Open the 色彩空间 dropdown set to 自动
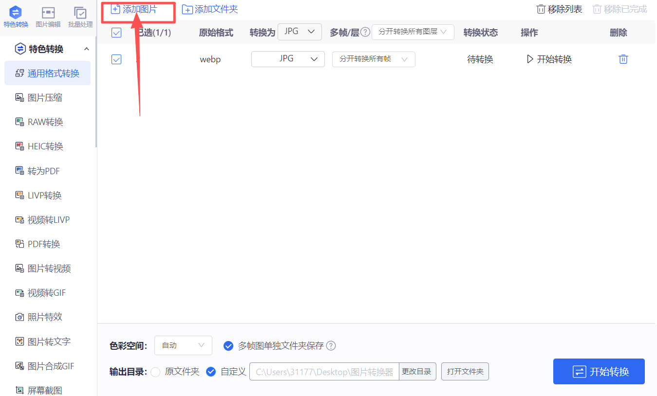 coord(183,345)
